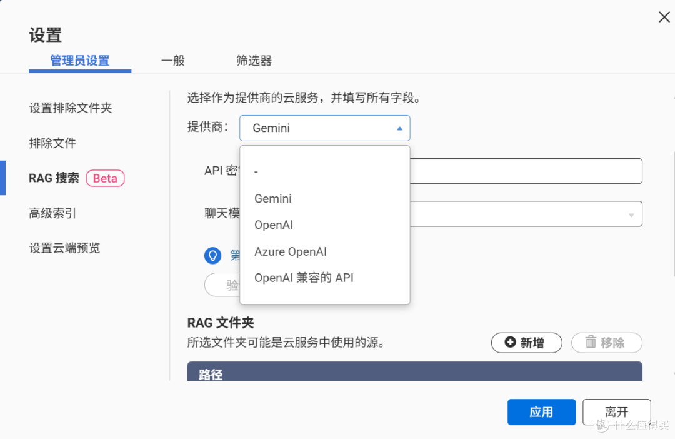
Task: Click the 路径 column header
Action: pyautogui.click(x=414, y=372)
